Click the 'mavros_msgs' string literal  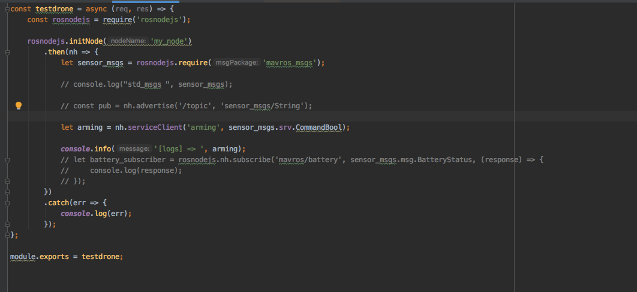click(x=290, y=63)
